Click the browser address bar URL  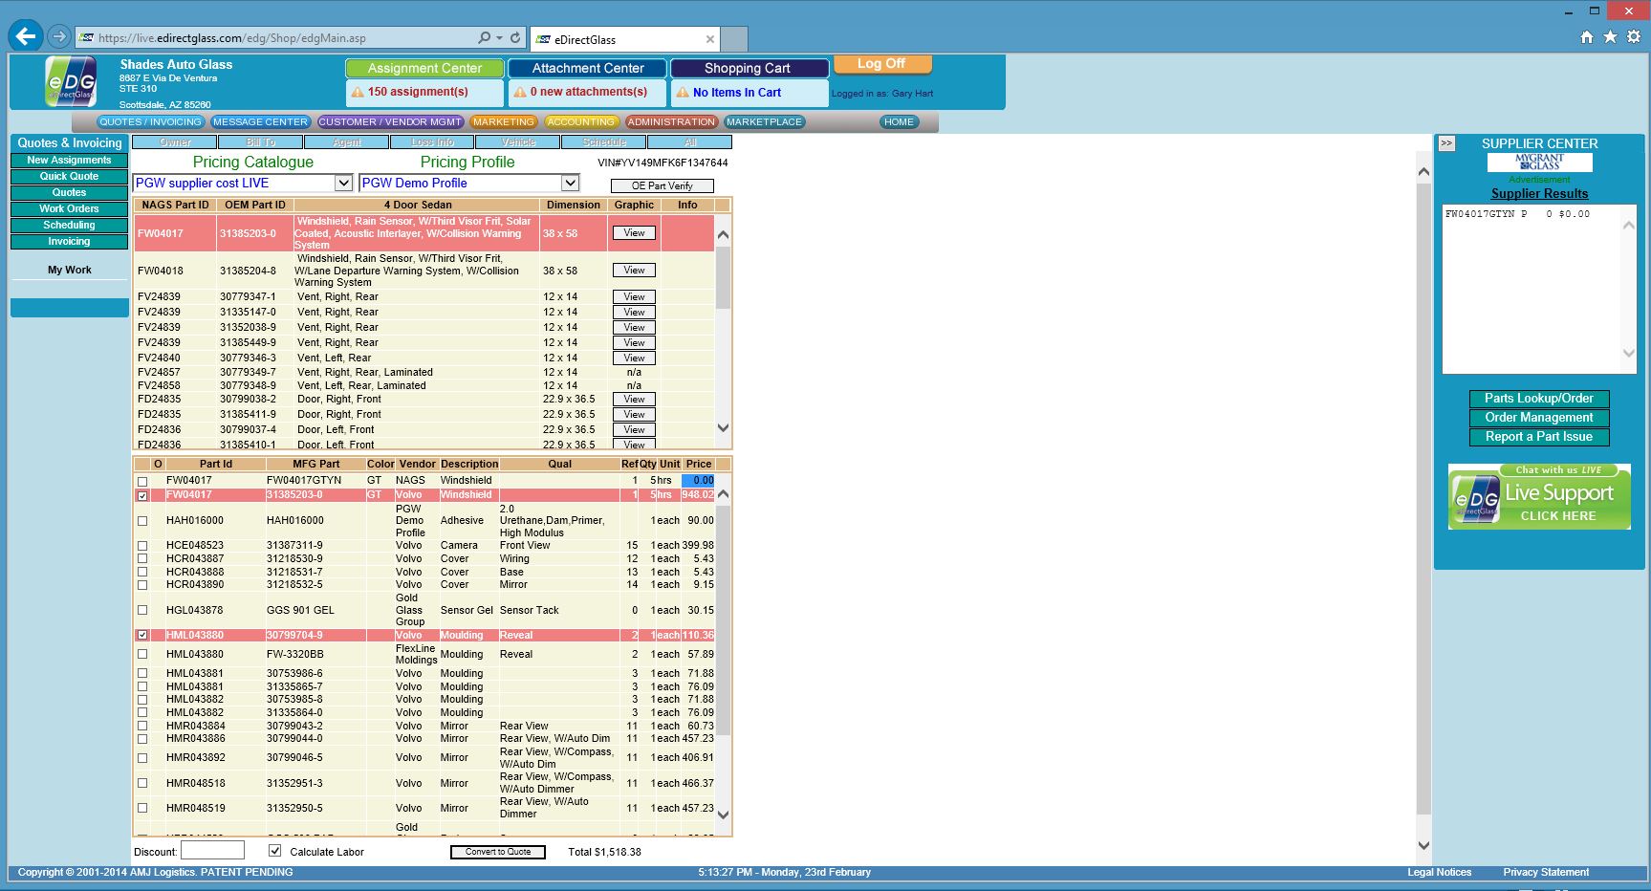tap(232, 38)
